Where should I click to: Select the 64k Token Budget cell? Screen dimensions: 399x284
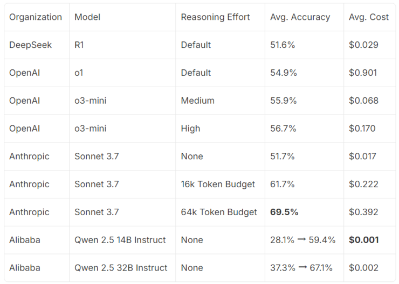(x=219, y=212)
